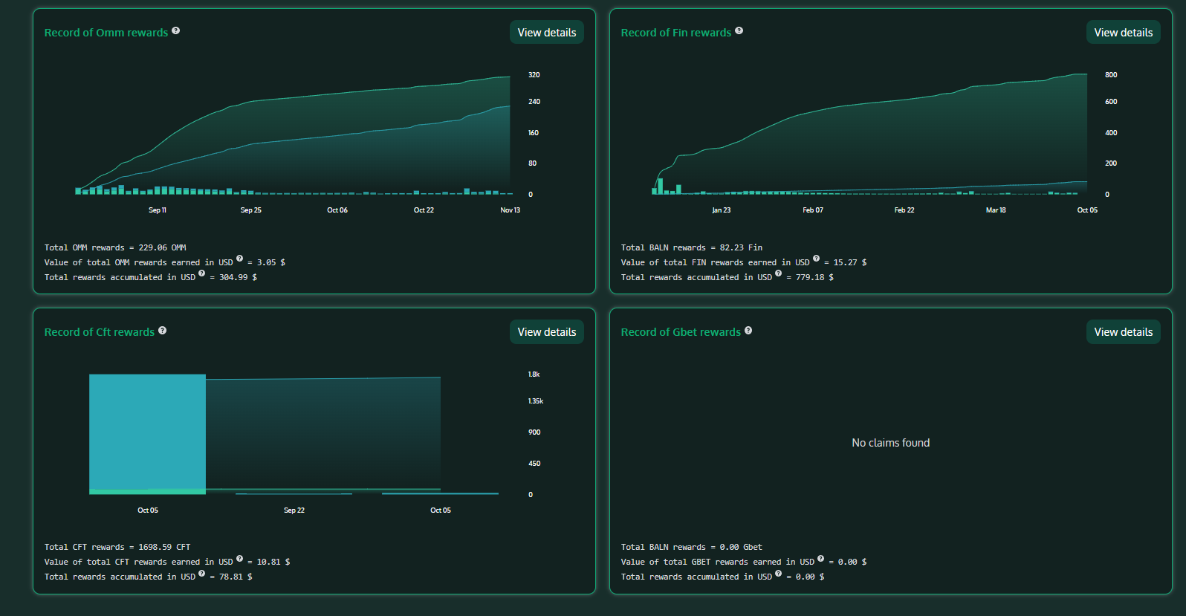The image size is (1186, 616).
Task: Click the Record of Omm rewards title
Action: click(106, 33)
